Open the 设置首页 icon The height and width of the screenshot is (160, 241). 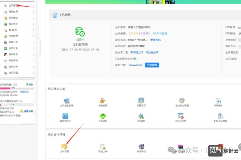[141, 100]
